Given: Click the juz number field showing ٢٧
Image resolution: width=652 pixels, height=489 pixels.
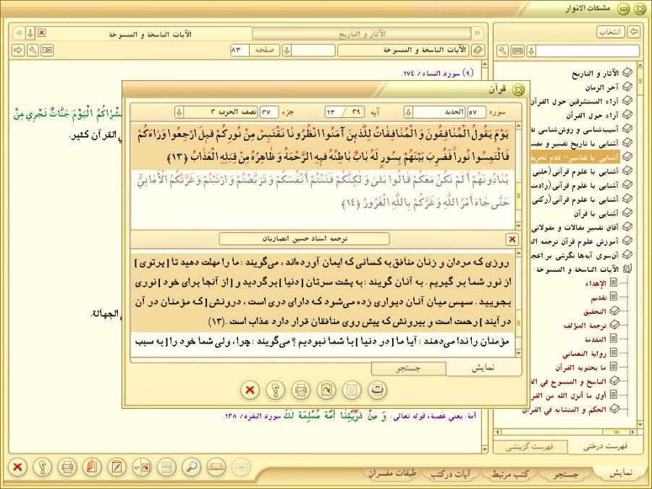Looking at the screenshot, I should coord(269,112).
